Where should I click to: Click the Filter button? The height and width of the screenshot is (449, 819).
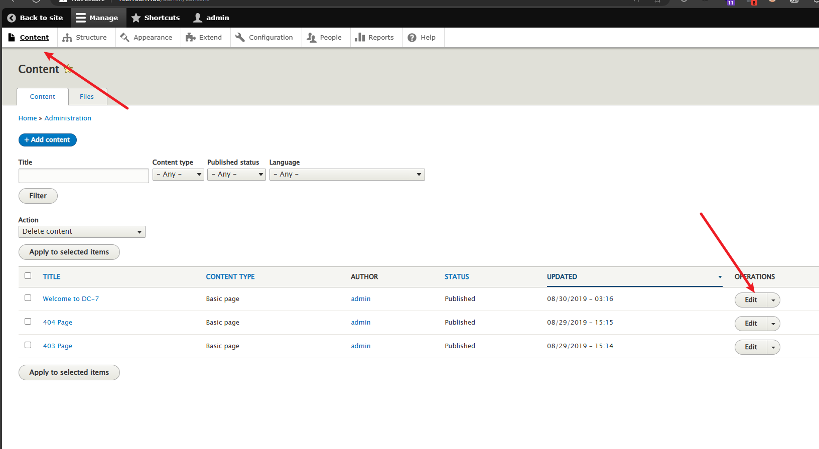[38, 196]
